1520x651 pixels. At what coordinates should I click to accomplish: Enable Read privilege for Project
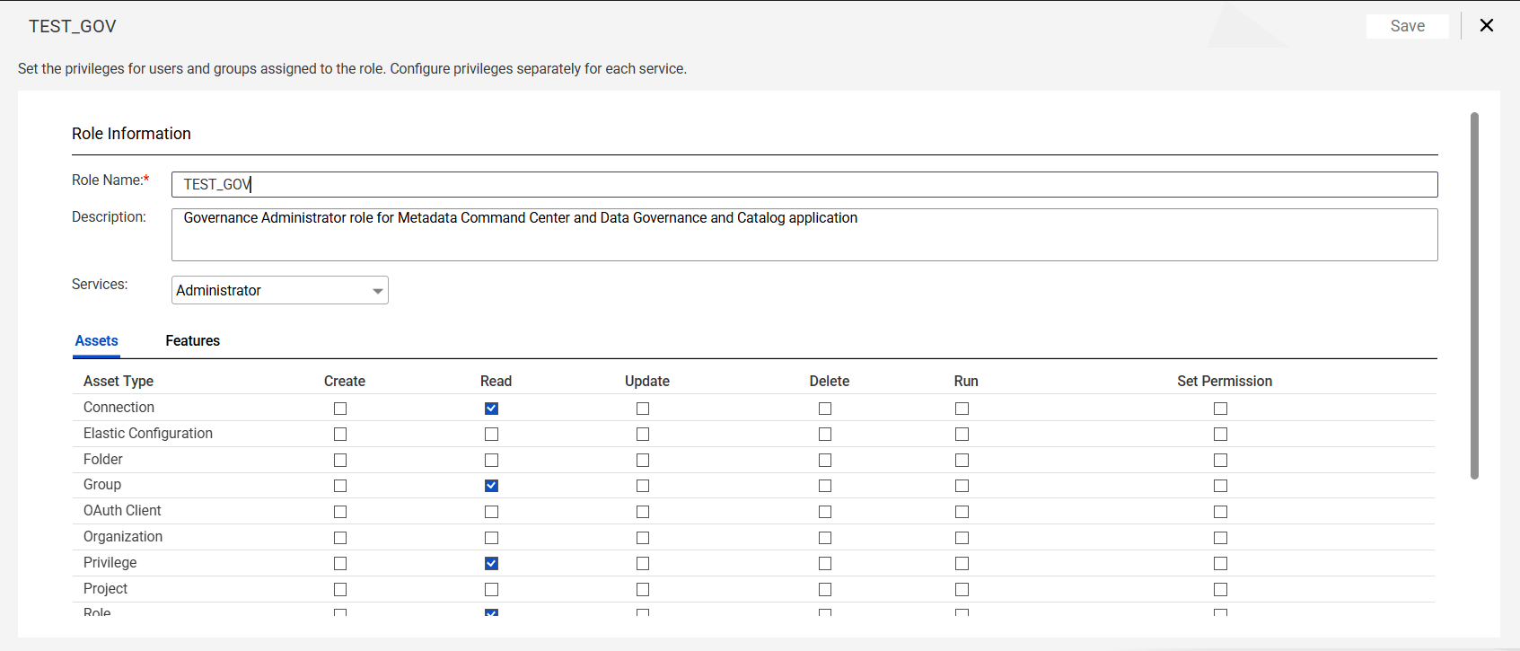(491, 590)
